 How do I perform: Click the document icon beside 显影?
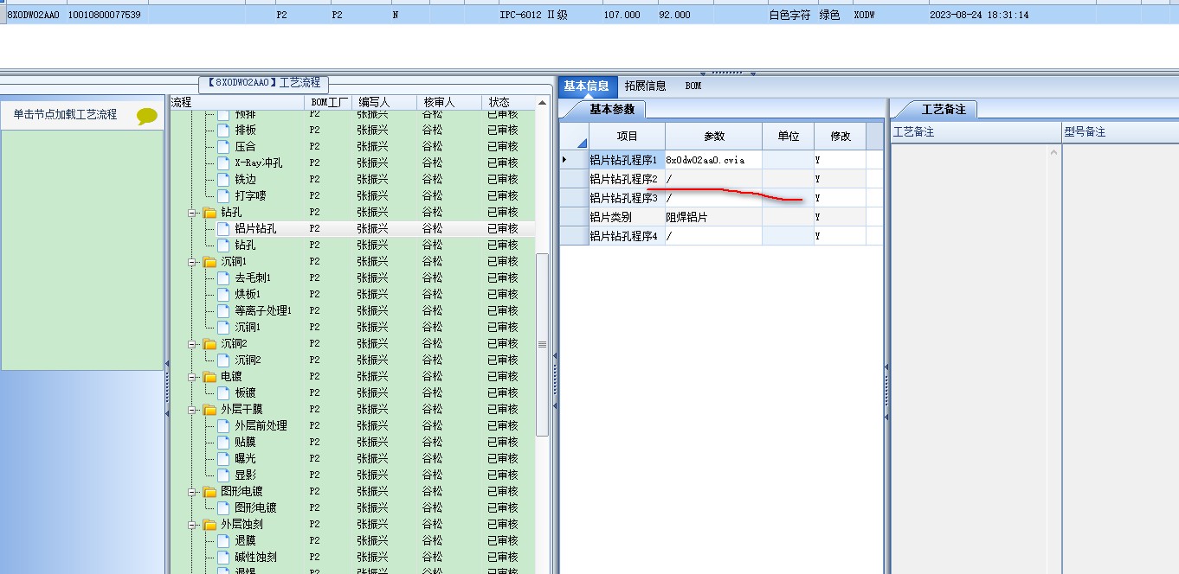(x=223, y=475)
